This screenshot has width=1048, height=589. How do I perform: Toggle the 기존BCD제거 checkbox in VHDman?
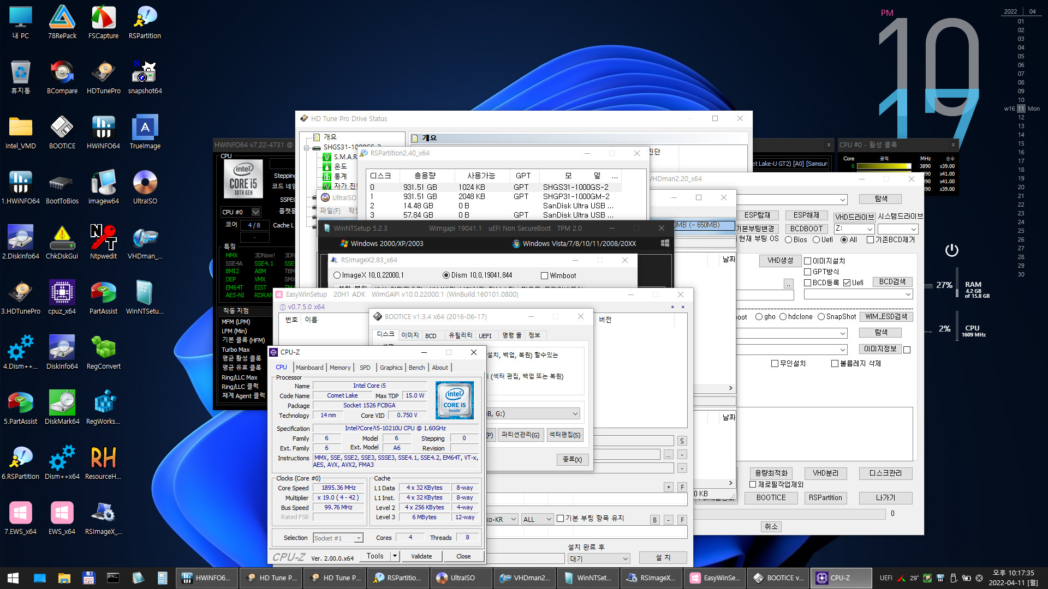870,240
